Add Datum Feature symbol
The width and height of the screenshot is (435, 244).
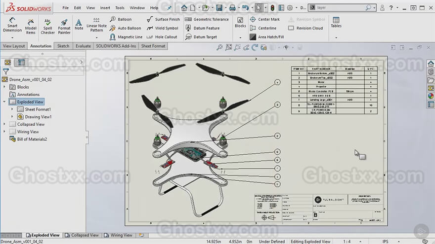pyautogui.click(x=202, y=28)
